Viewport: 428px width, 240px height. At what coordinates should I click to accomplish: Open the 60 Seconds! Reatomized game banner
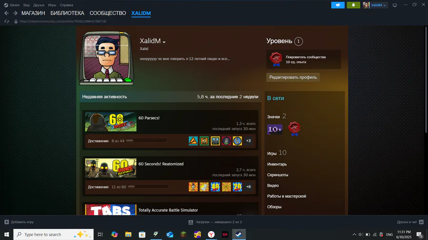point(110,168)
